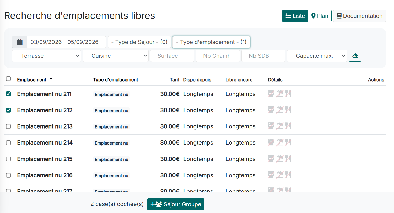Click the Actions column header
This screenshot has height=213, width=394.
pyautogui.click(x=376, y=80)
